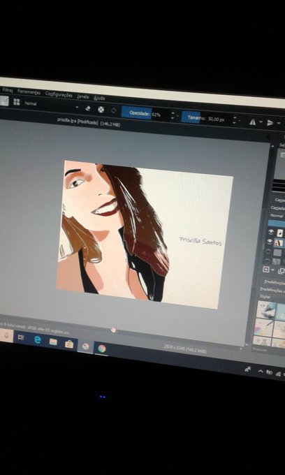Select the gray third layer thumbnail
The width and height of the screenshot is (285, 475).
[x=277, y=252]
